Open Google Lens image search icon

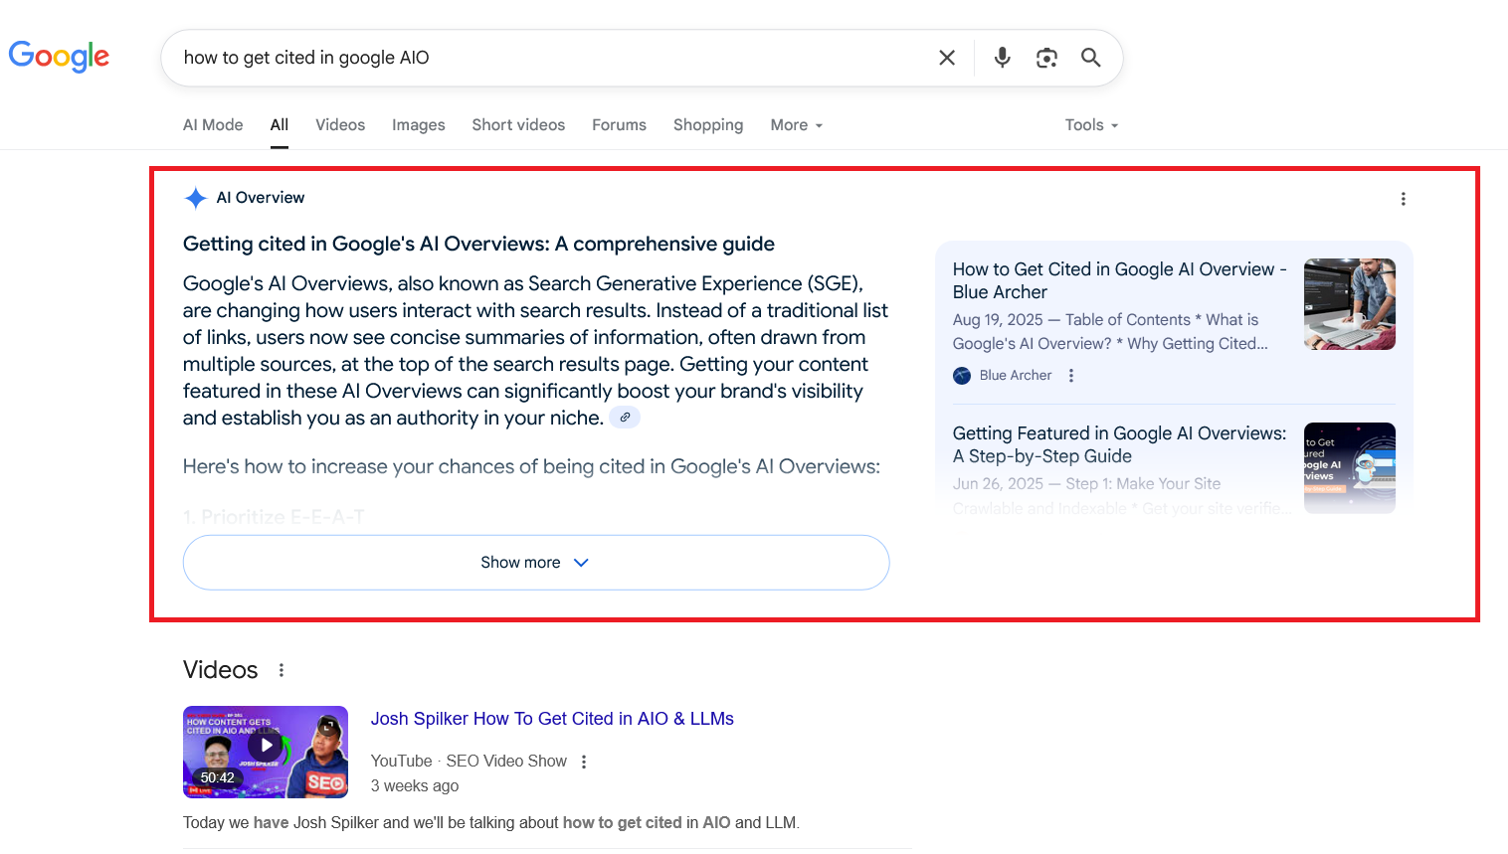tap(1046, 58)
